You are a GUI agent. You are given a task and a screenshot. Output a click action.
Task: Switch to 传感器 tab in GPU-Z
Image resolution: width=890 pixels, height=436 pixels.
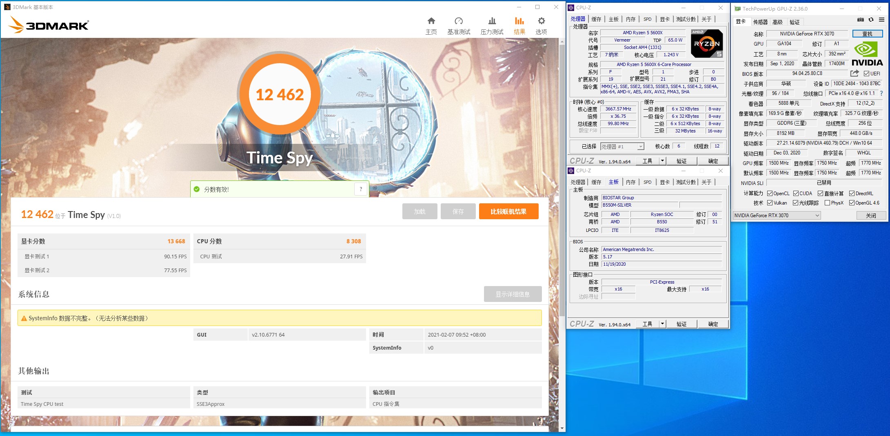point(760,22)
